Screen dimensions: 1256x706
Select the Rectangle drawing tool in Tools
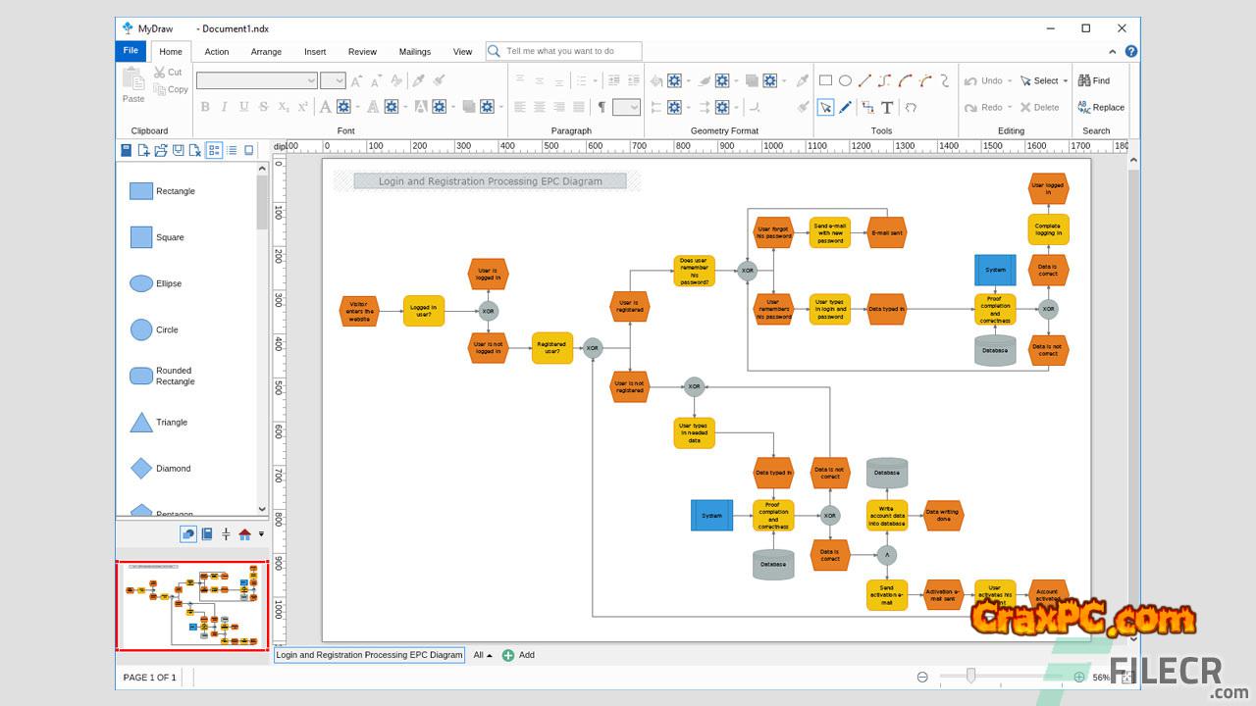point(825,80)
